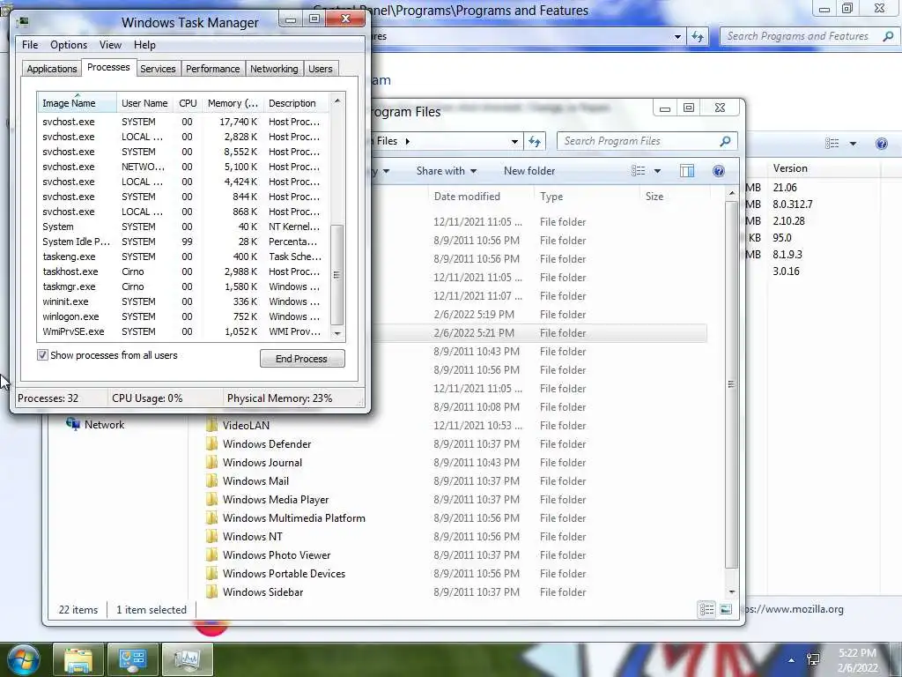Switch to the Networking tab

tap(274, 69)
